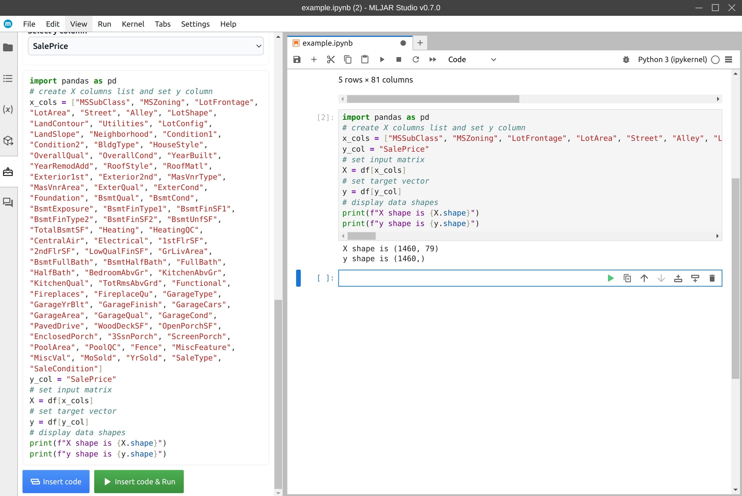Click the Insert code button
Viewport: 742px width, 496px height.
(x=56, y=481)
